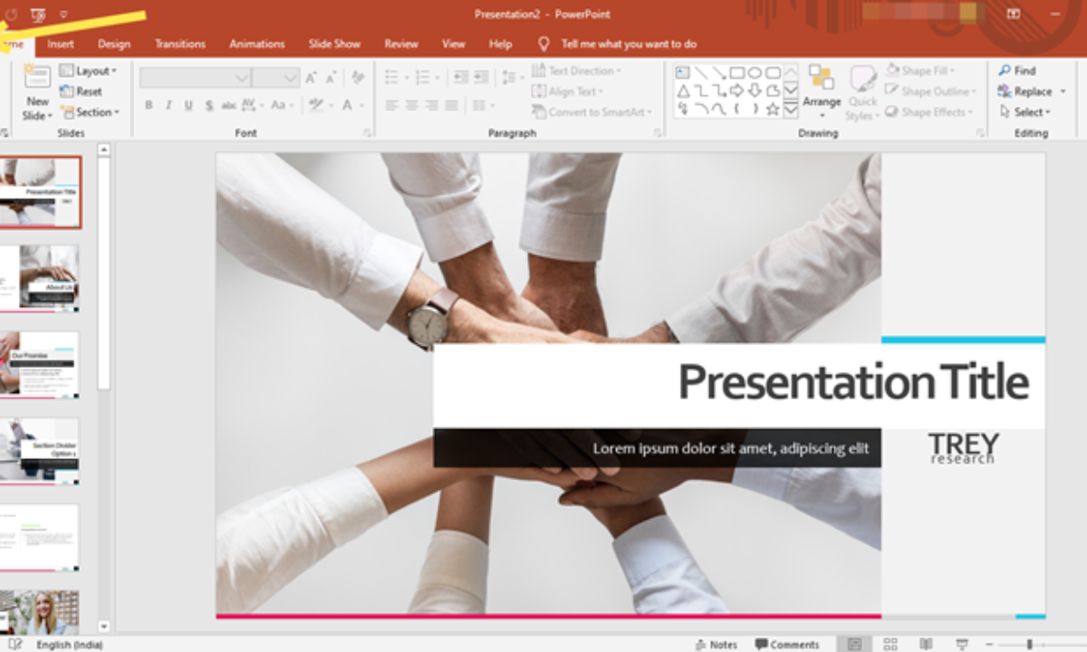Align text left in Paragraph group
1087x652 pixels.
391,106
